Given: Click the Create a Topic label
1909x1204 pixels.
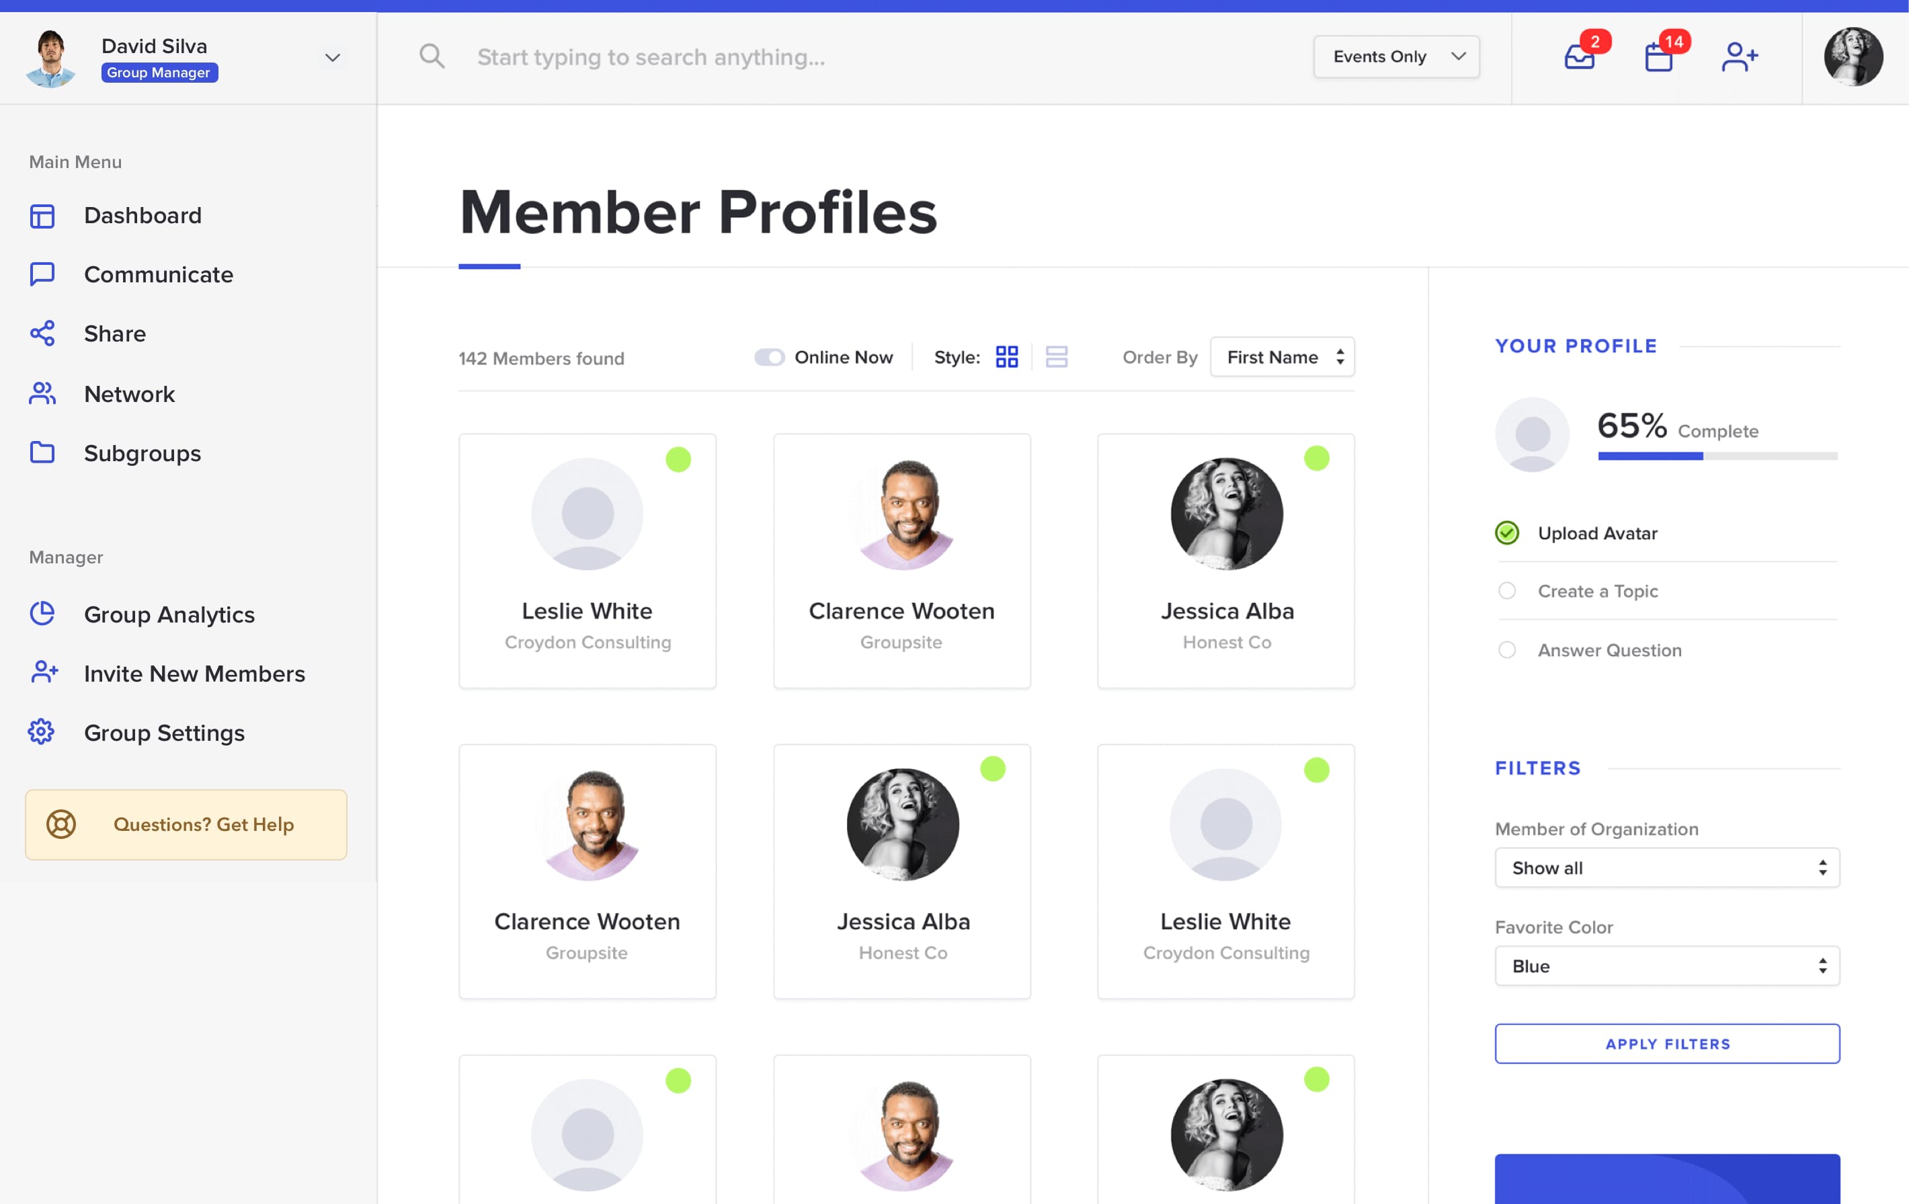Looking at the screenshot, I should pos(1597,592).
